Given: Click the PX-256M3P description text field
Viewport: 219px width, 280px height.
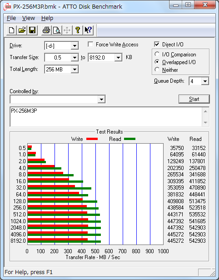Looking at the screenshot, I should (x=106, y=117).
